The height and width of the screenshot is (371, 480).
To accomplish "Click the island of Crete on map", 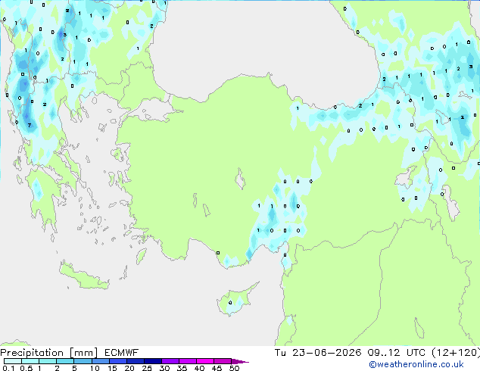I will click(83, 277).
